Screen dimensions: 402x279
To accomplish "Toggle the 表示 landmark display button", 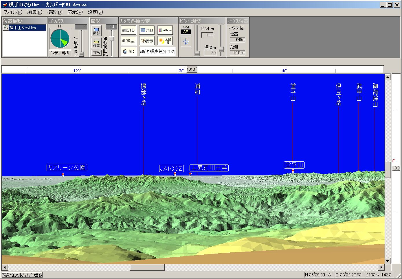I will pos(147,41).
